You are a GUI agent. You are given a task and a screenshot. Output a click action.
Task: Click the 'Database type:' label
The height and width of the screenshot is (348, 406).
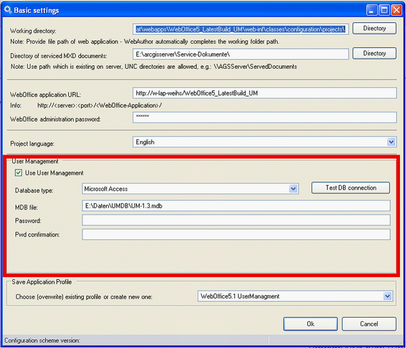[34, 191]
